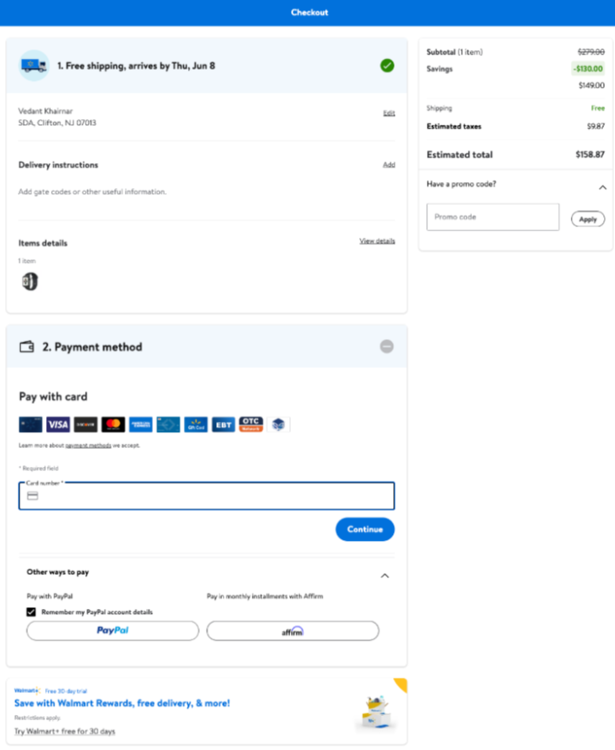This screenshot has height=750, width=615.
Task: Open the Checkout header bar
Action: [x=308, y=12]
